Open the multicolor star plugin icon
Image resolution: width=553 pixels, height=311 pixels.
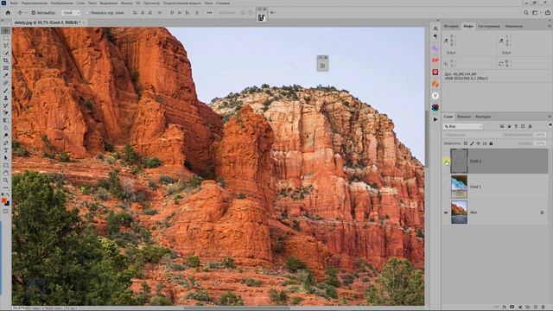click(435, 107)
